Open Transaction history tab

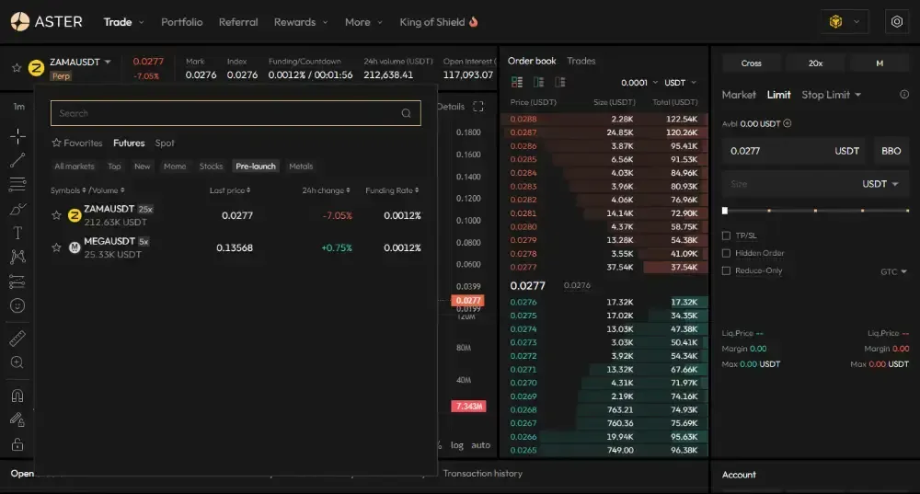click(482, 473)
